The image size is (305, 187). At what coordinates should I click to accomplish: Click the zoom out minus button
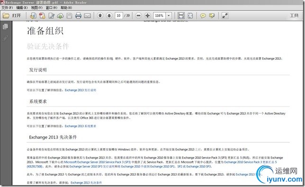point(138,16)
